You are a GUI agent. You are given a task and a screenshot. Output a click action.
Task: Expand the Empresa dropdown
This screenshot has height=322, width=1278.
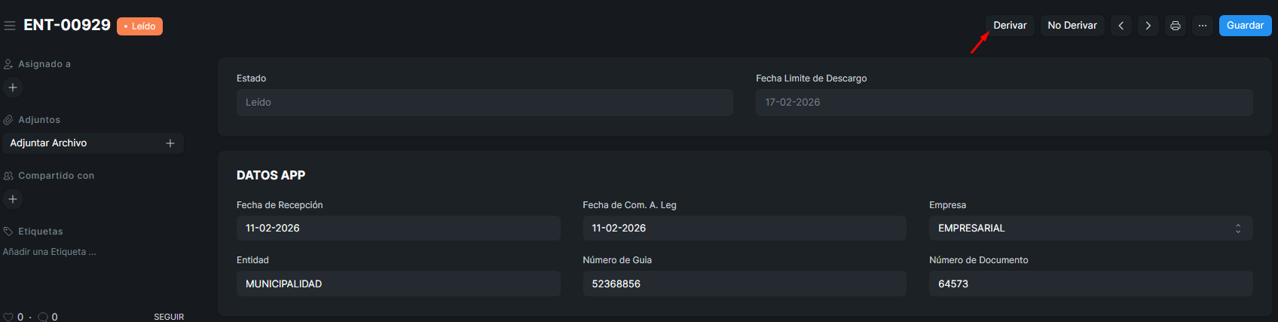[x=1090, y=228]
